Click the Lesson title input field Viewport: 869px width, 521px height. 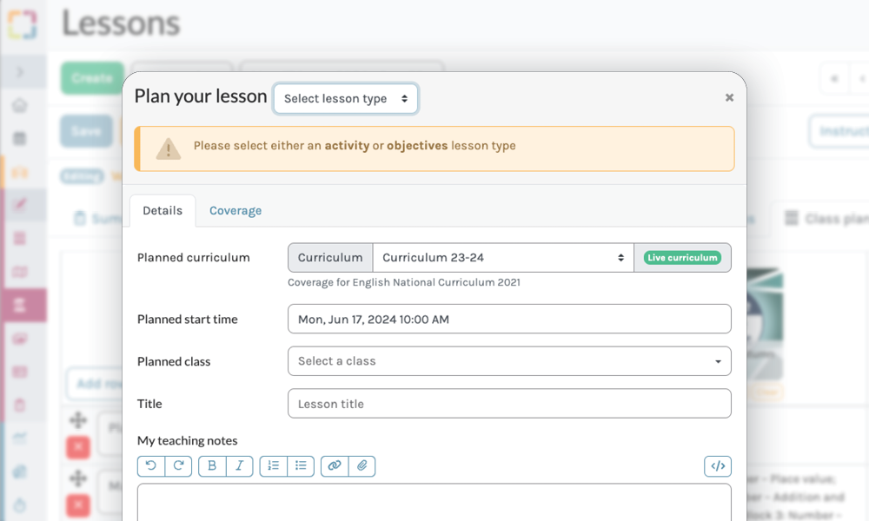pos(509,404)
